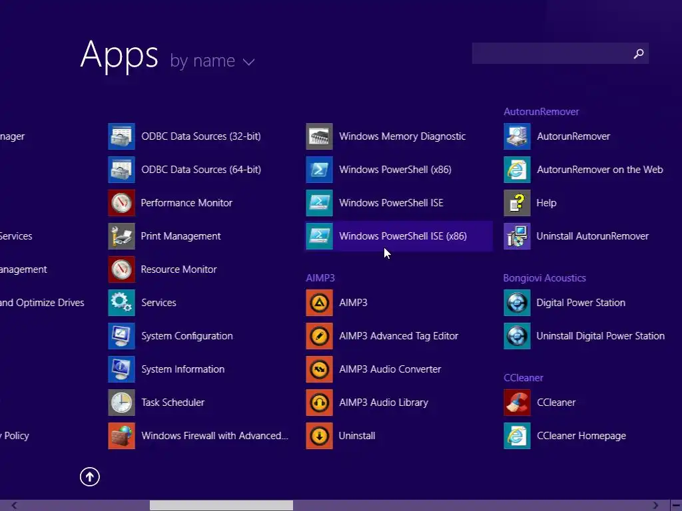Open the 'by name' sort dropdown
This screenshot has width=682, height=511.
[212, 61]
